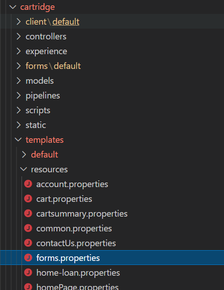Screen dimensions: 224x290
Task: Click the contactUs.properties file icon
Action: pyautogui.click(x=28, y=243)
